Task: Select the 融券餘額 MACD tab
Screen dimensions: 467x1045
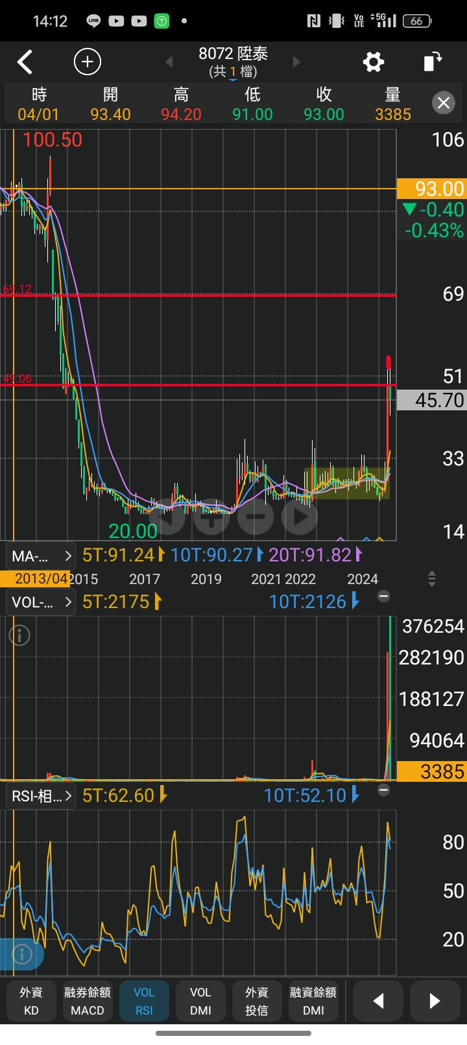Action: (88, 1001)
